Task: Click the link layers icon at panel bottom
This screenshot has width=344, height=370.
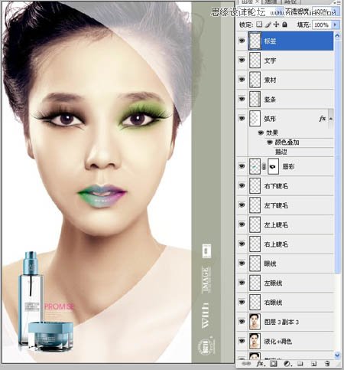Action: pyautogui.click(x=246, y=363)
